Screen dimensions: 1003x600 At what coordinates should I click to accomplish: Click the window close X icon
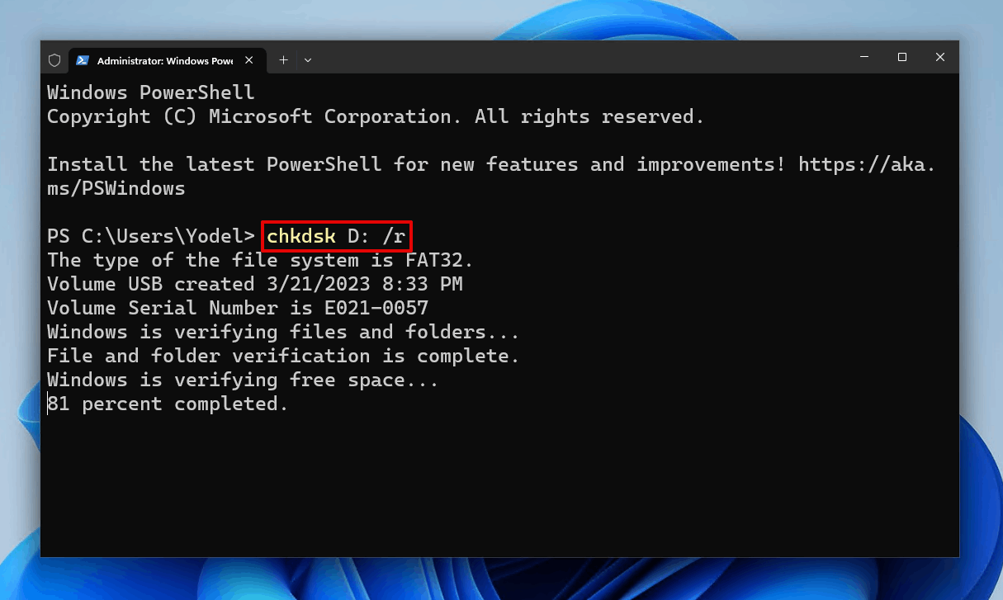939,57
